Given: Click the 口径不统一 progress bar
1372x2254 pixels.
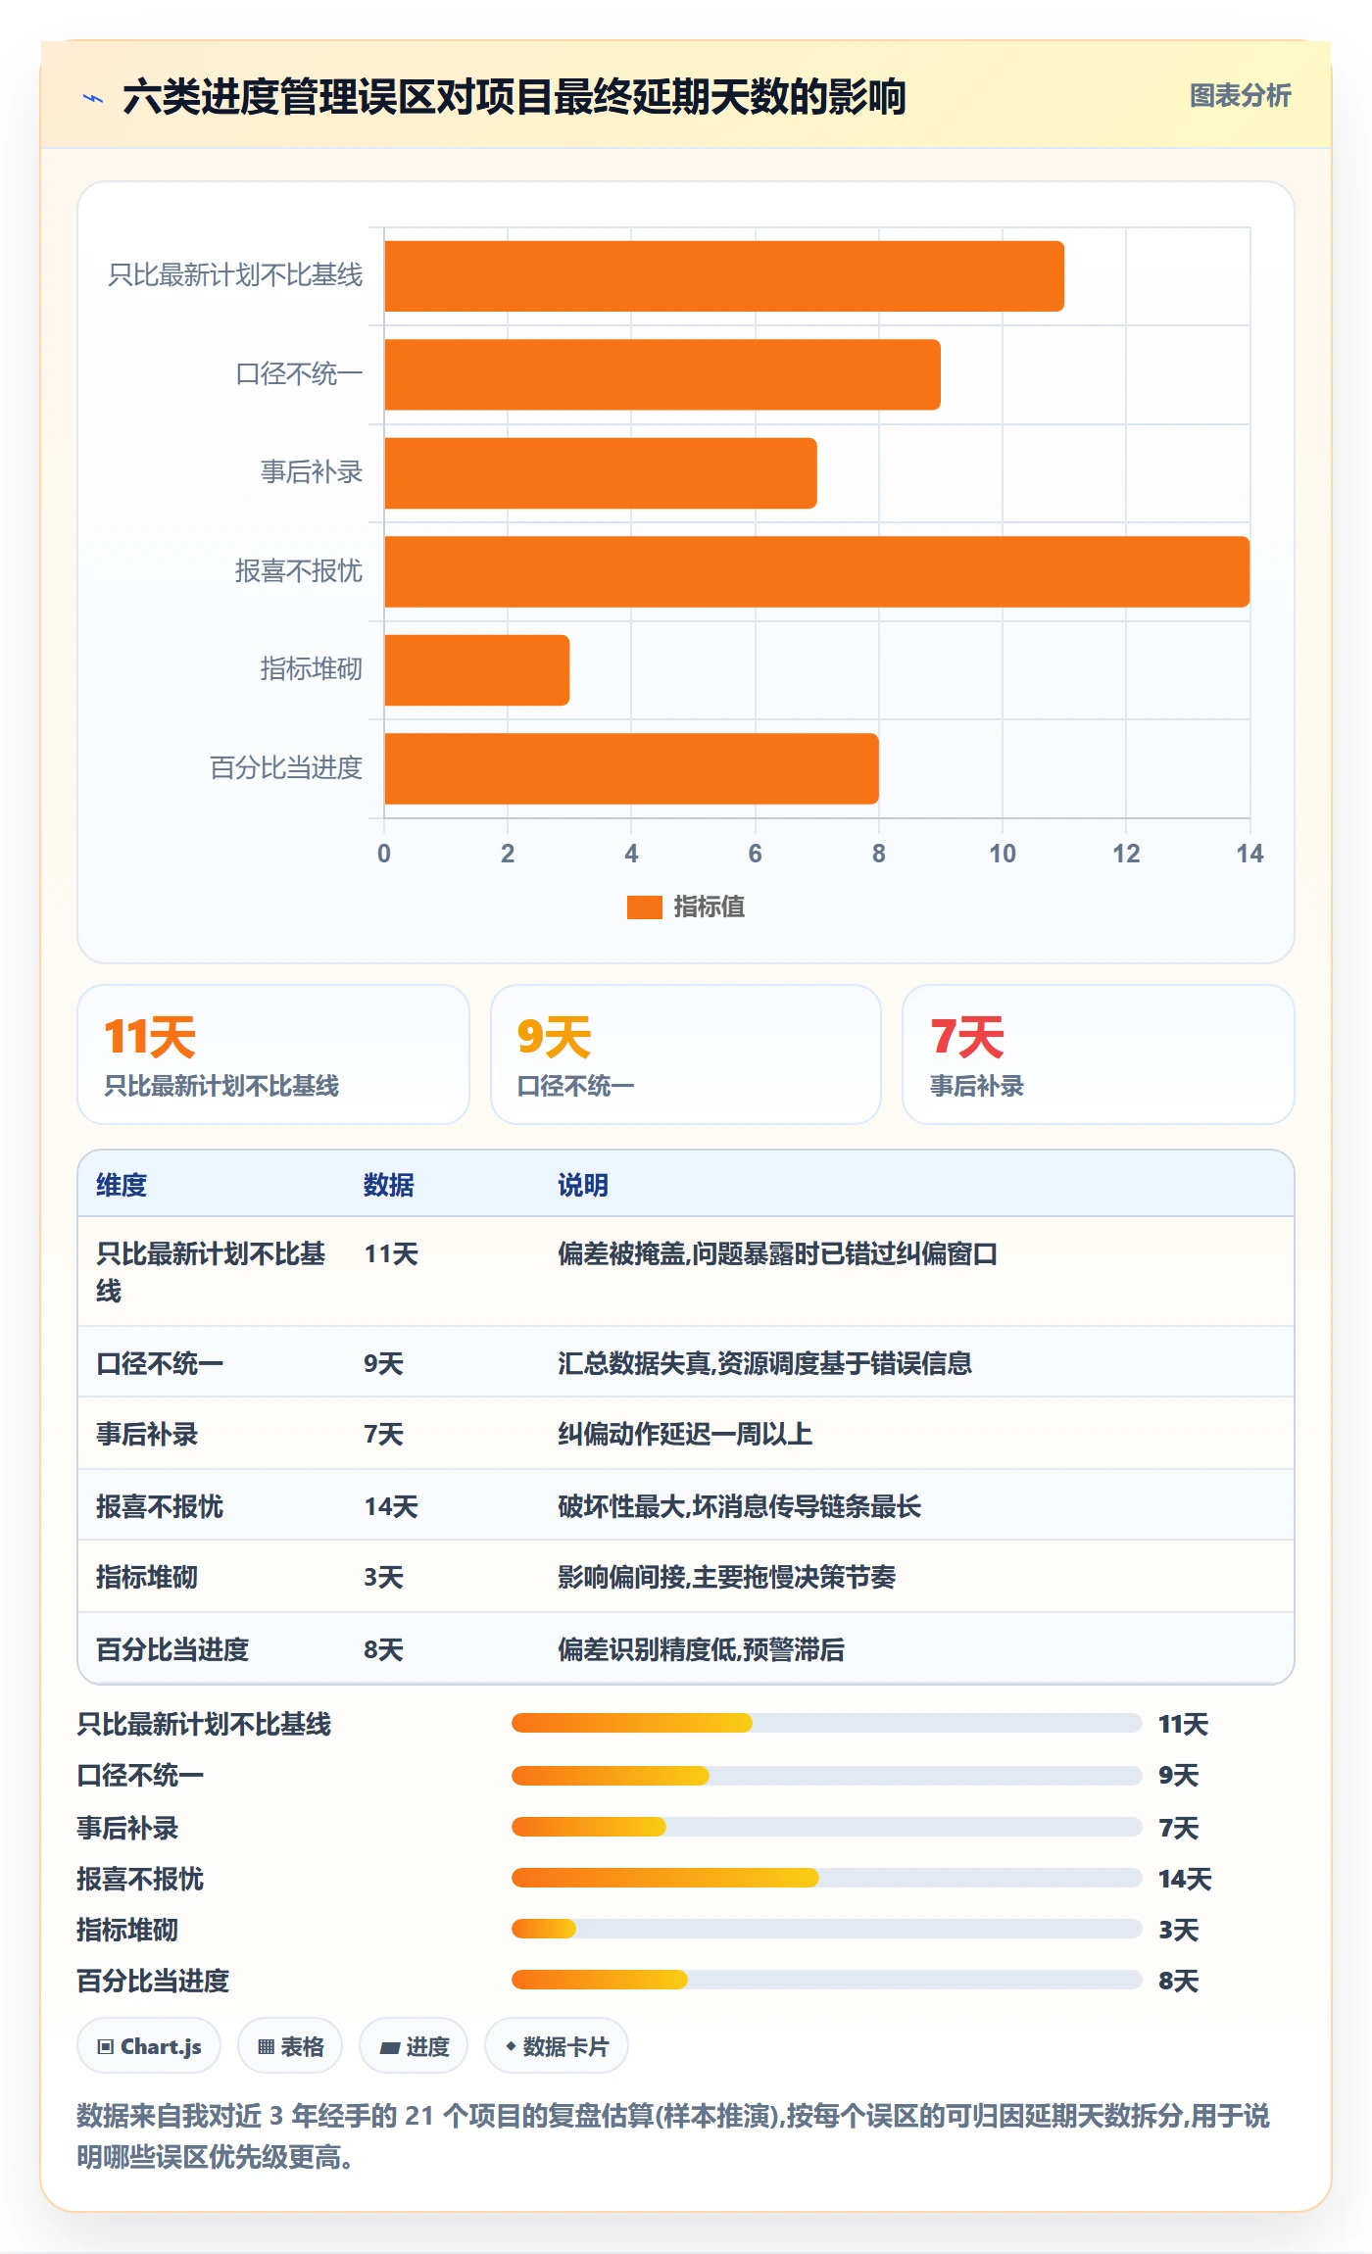Looking at the screenshot, I should coord(826,1775).
